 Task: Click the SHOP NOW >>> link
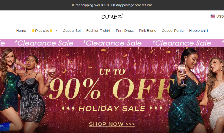[x=112, y=124]
